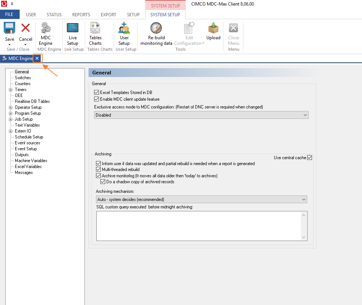Open Live Setup monitor icon

[73, 28]
